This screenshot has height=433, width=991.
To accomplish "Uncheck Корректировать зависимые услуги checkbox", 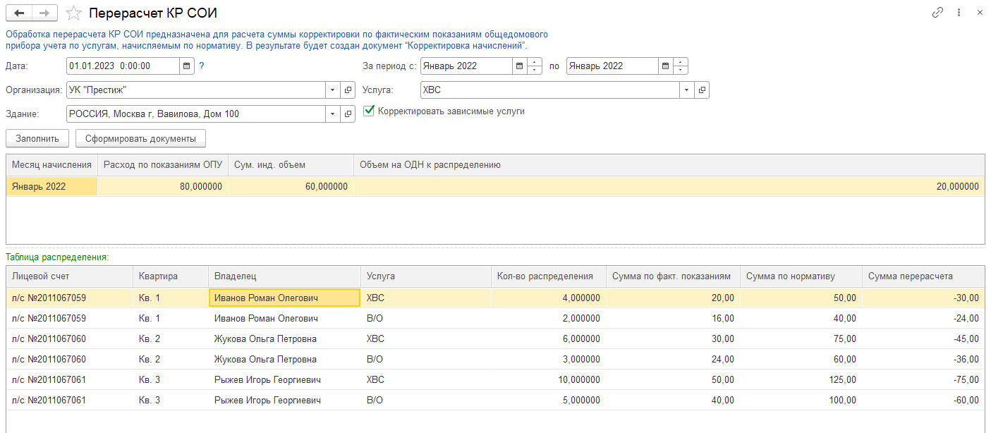I will point(368,111).
